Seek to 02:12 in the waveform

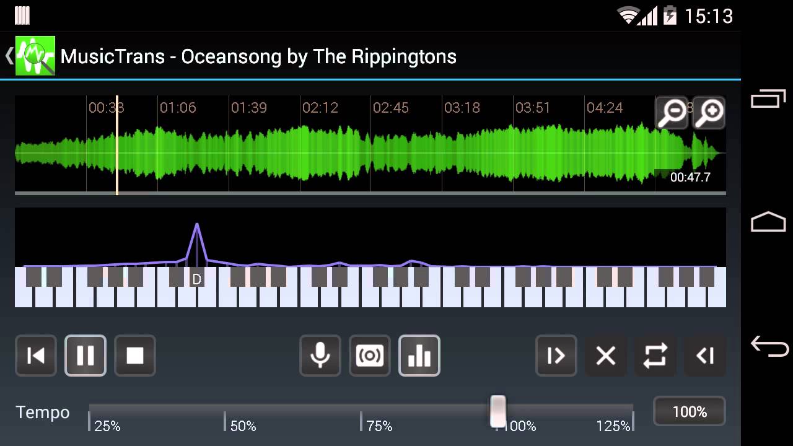[320, 108]
